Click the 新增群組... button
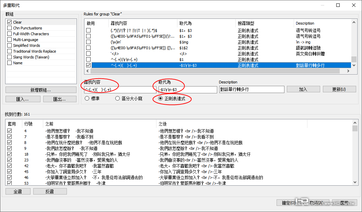Viewport: 362px width, 212px height. [x=41, y=90]
